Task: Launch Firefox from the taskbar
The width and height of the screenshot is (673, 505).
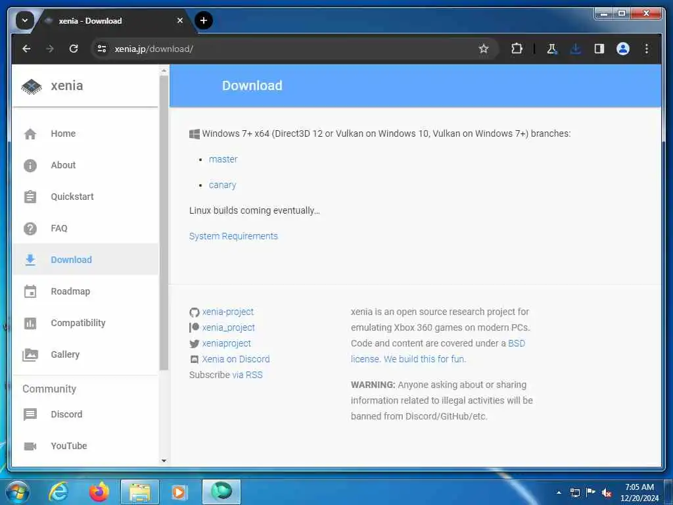Action: tap(99, 492)
